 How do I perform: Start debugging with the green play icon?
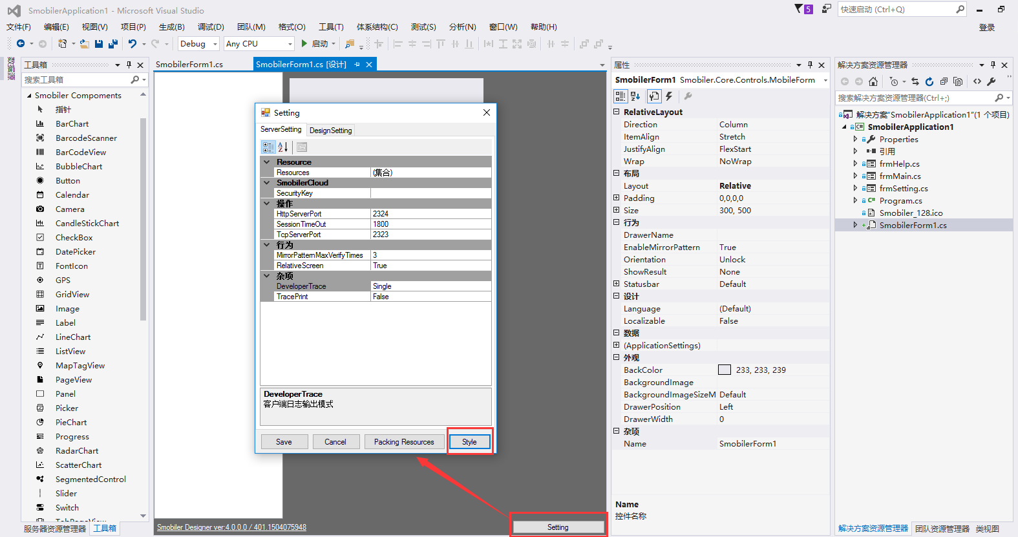(304, 43)
